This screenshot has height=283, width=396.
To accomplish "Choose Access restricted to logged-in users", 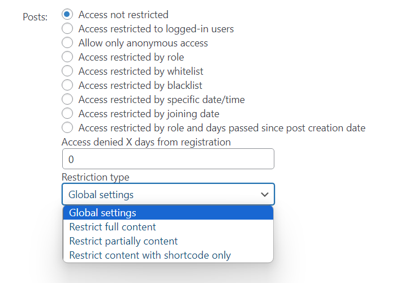I will point(67,28).
